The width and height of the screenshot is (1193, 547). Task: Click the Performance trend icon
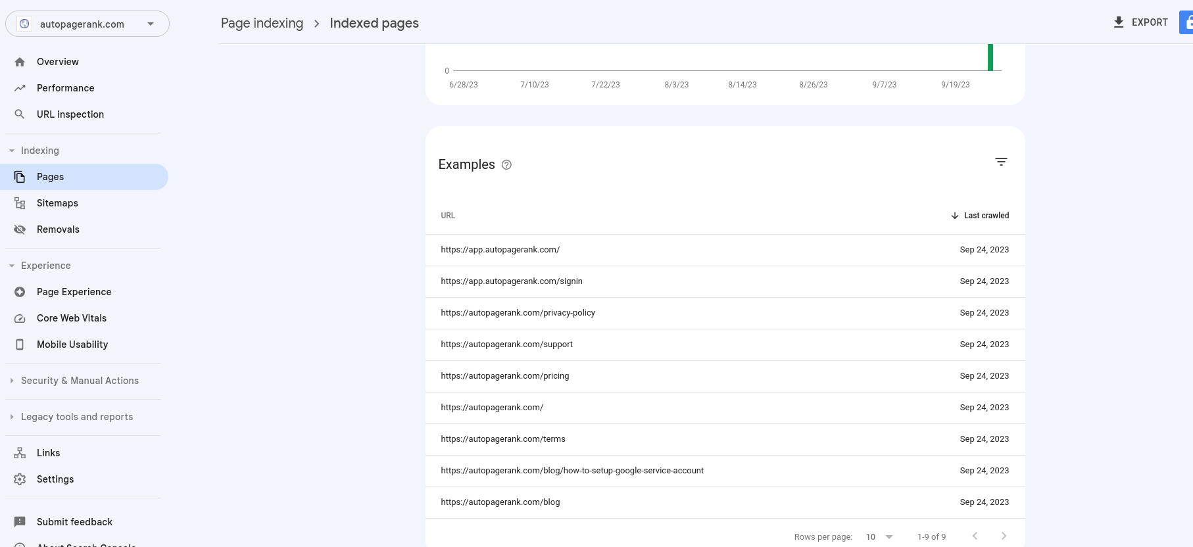click(20, 88)
